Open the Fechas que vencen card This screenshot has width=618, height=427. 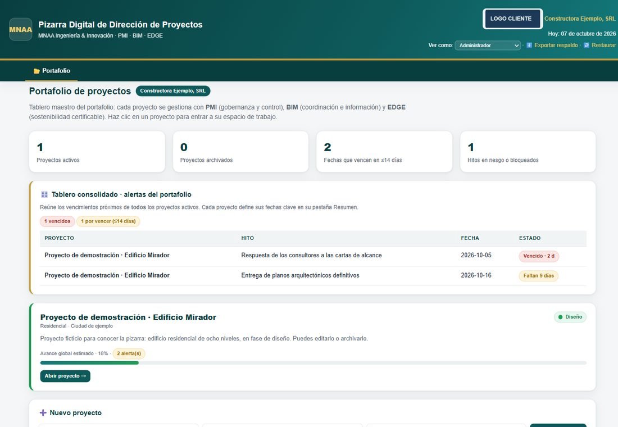pos(384,152)
